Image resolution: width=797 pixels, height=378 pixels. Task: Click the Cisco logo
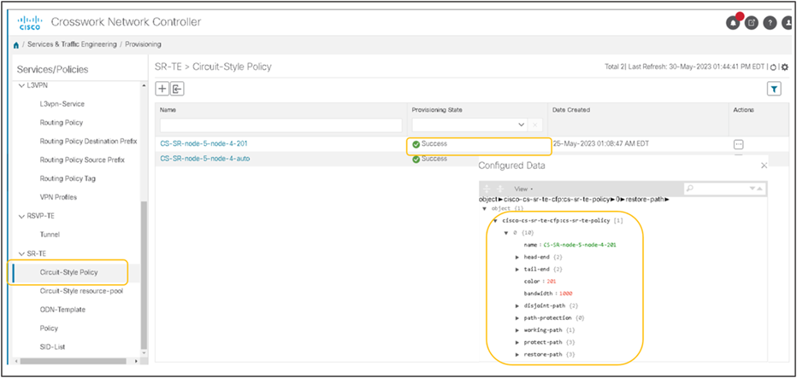point(29,23)
